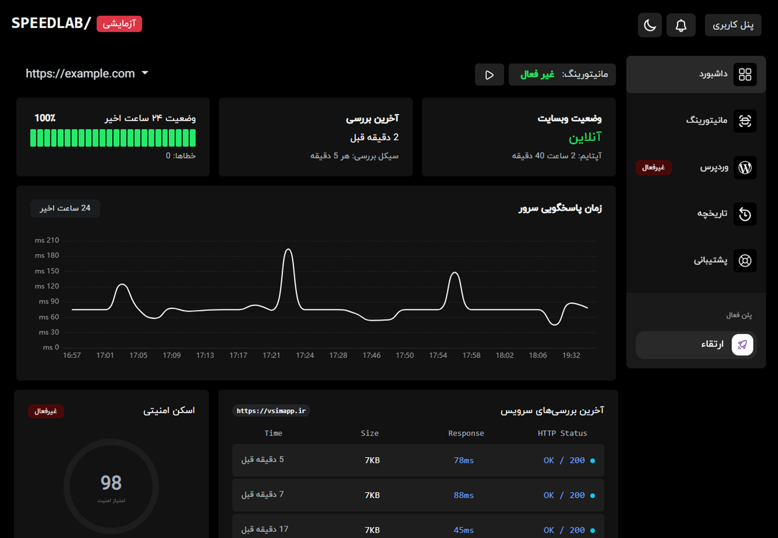
Task: Click the rocket icon on ارتقاء button
Action: (x=742, y=345)
